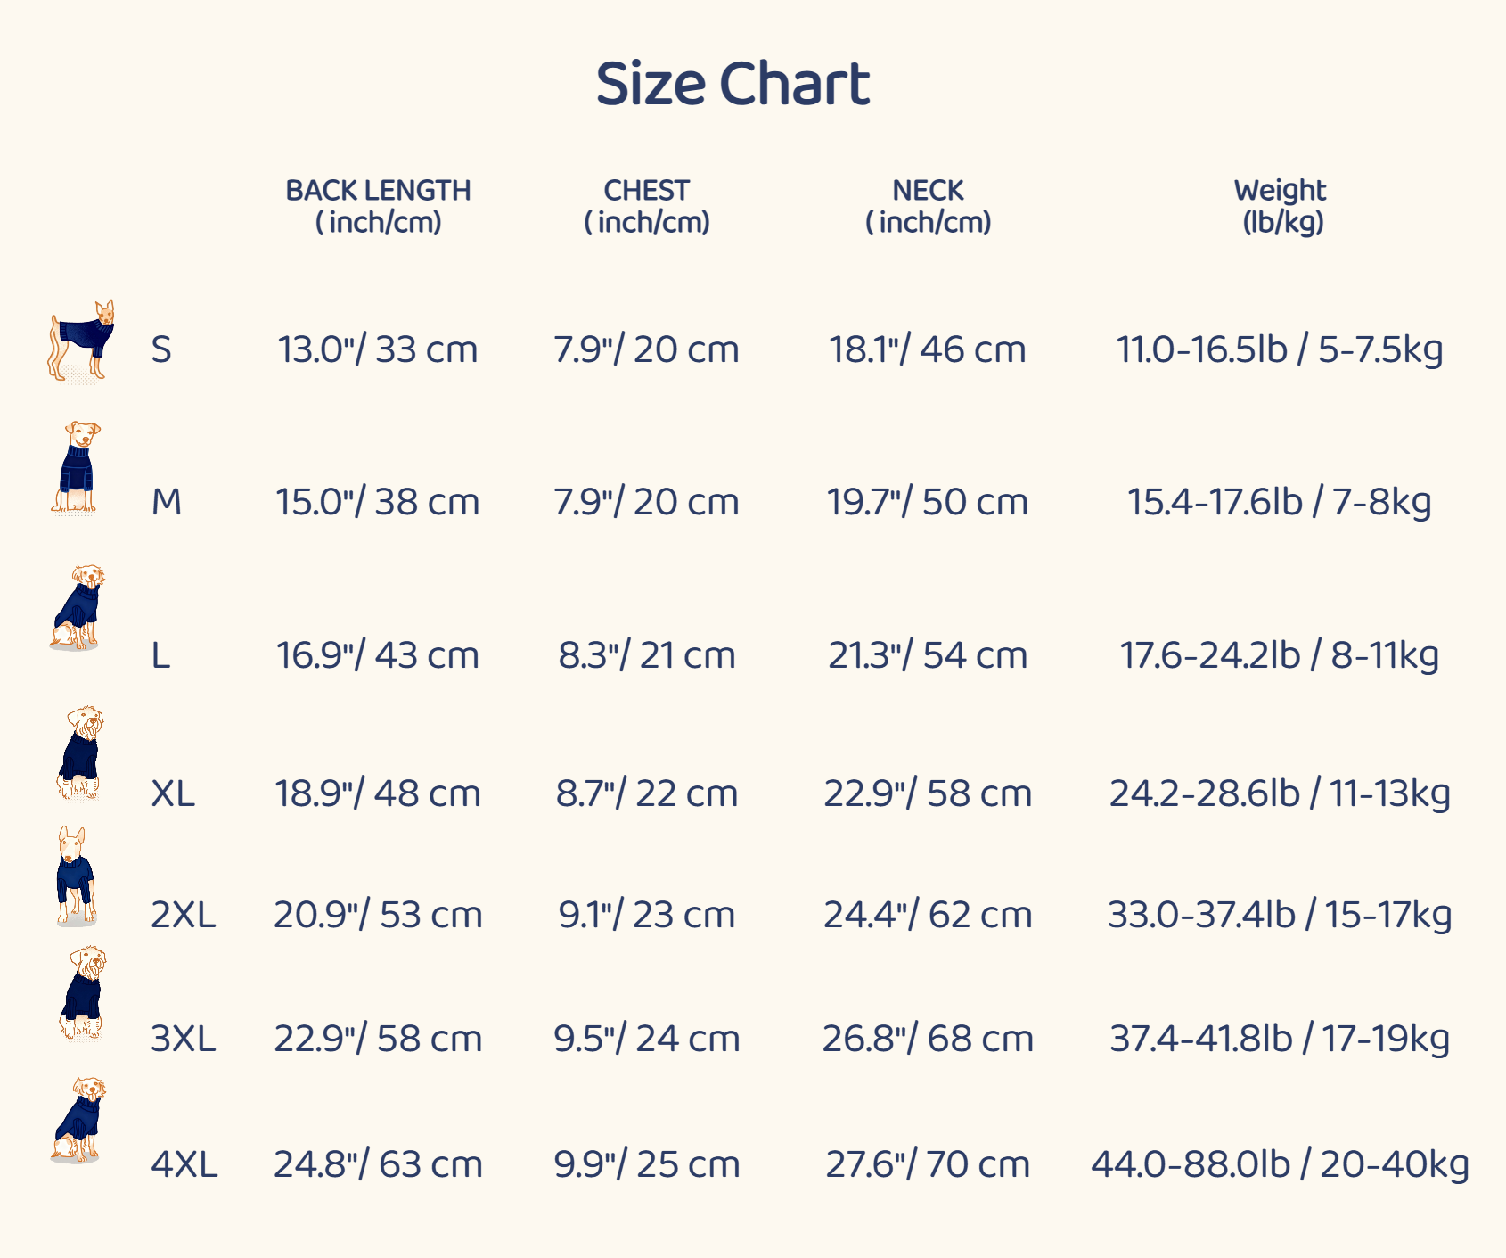Click the dog illustration for size XL

tap(80, 753)
